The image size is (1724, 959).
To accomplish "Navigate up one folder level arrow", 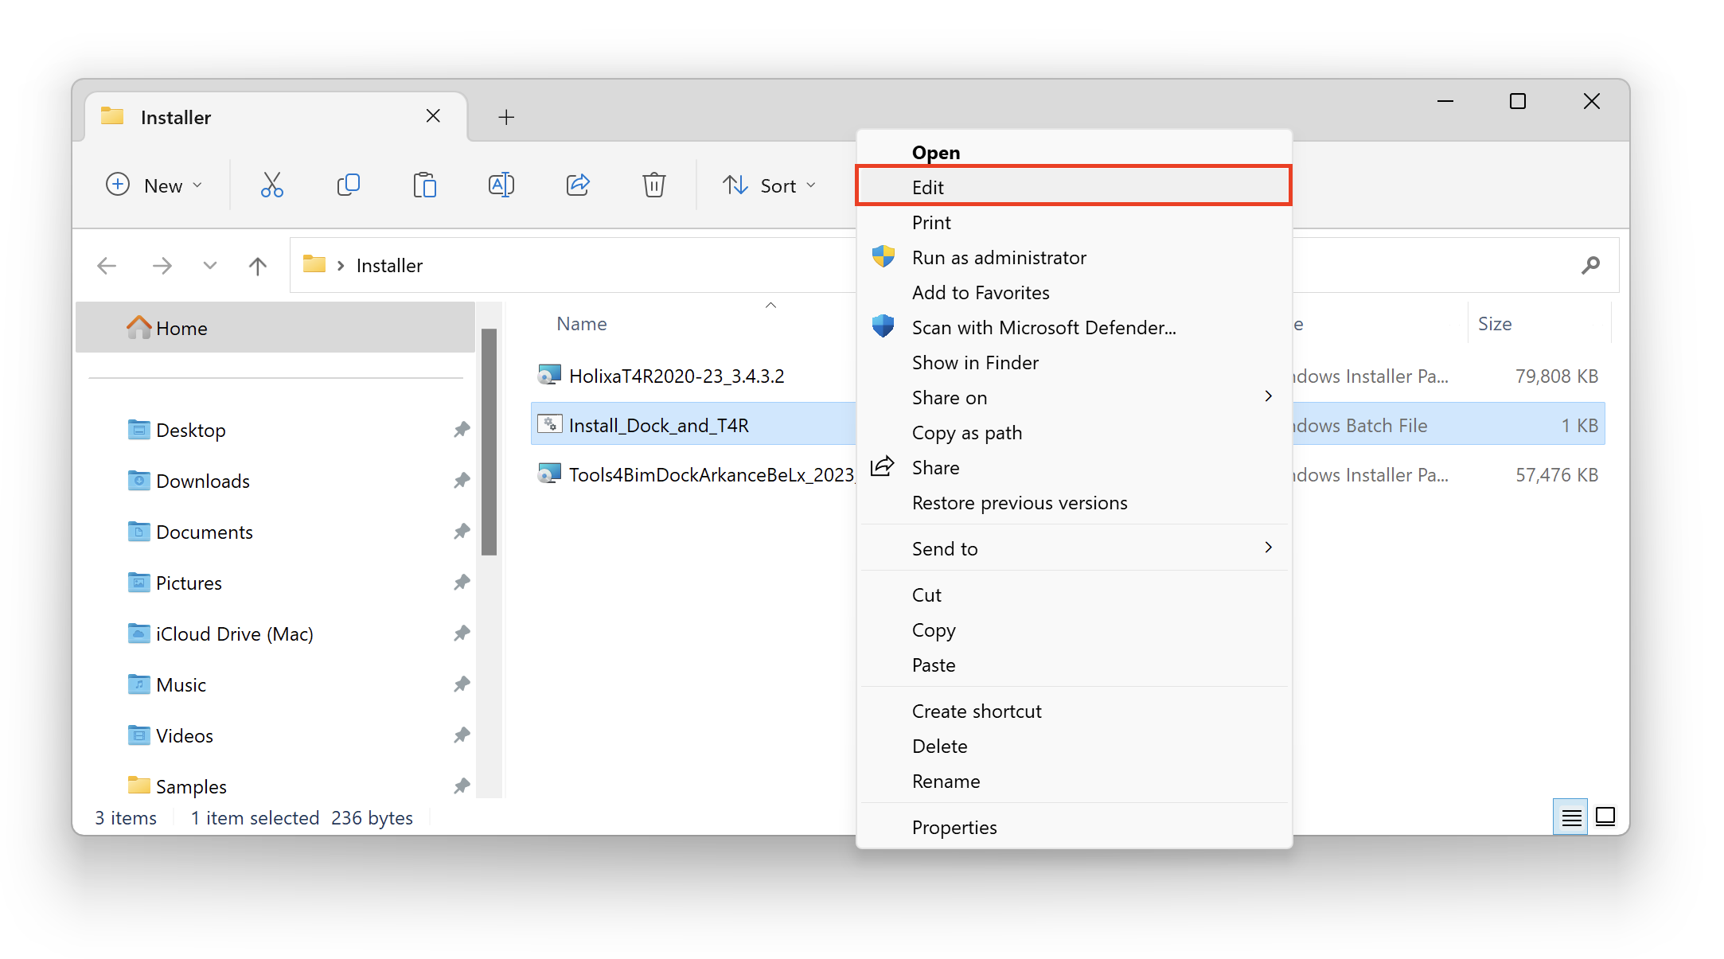I will point(257,265).
